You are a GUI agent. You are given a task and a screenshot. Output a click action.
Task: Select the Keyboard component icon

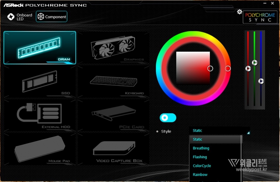pyautogui.click(x=113, y=81)
